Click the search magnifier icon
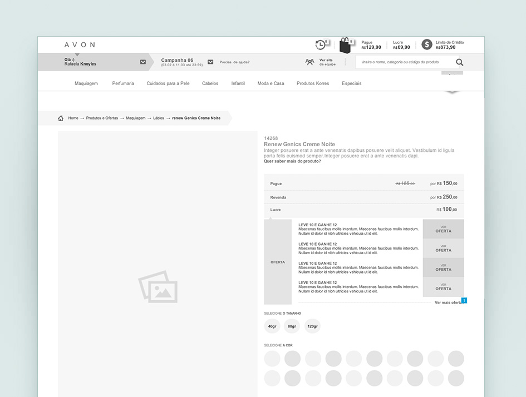Screen dimensions: 526x397 coord(459,62)
